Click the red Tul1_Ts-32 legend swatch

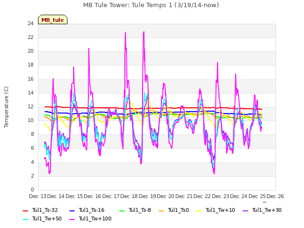[x=25, y=210]
